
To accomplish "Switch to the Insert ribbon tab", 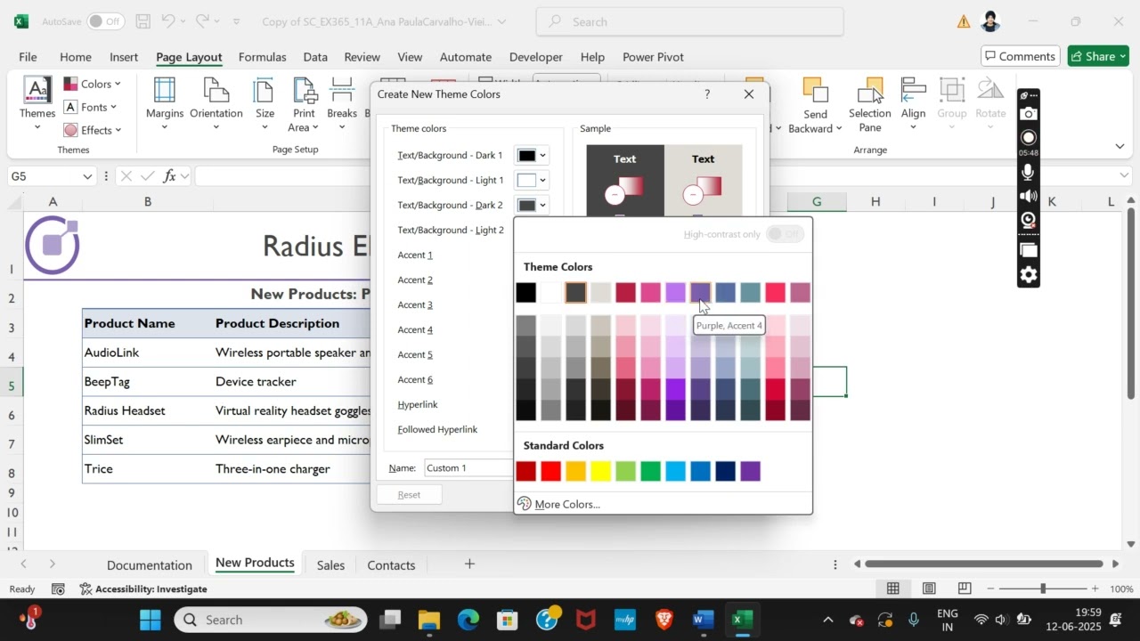I will click(124, 57).
